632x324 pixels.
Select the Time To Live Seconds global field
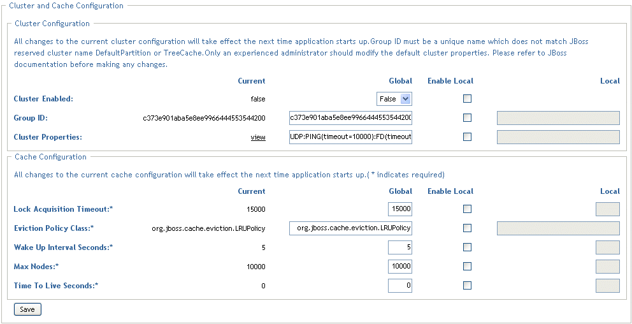click(400, 286)
